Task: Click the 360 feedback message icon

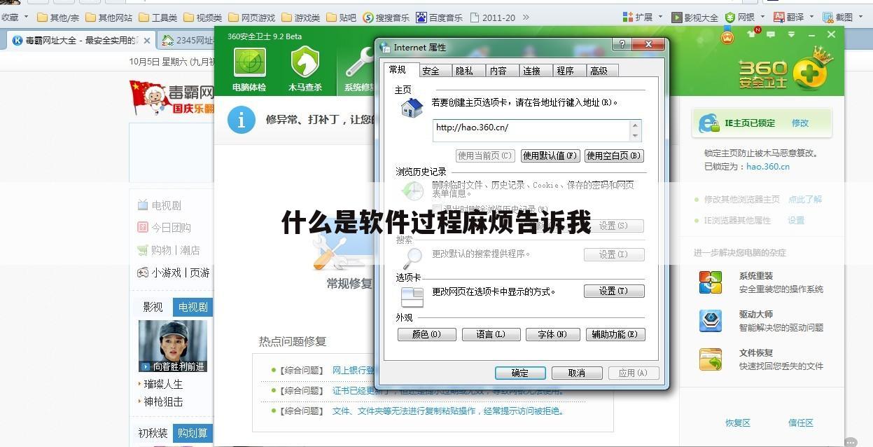Action: [771, 34]
